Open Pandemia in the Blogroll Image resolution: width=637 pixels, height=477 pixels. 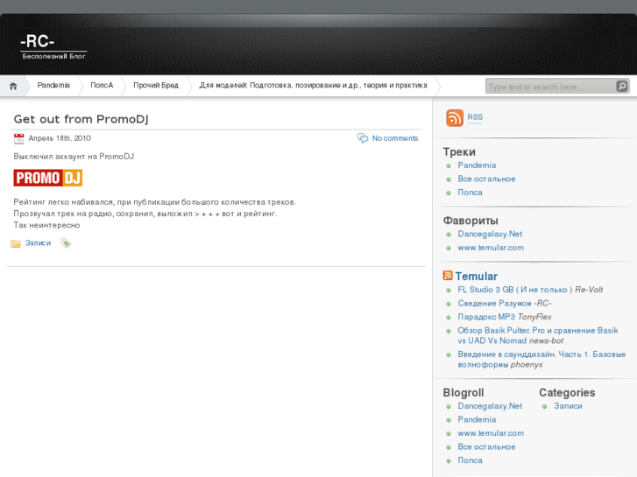(x=477, y=419)
